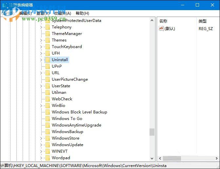This screenshot has width=220, height=169.
Task: Click the folder icon beside WinBio
Action: point(48,106)
